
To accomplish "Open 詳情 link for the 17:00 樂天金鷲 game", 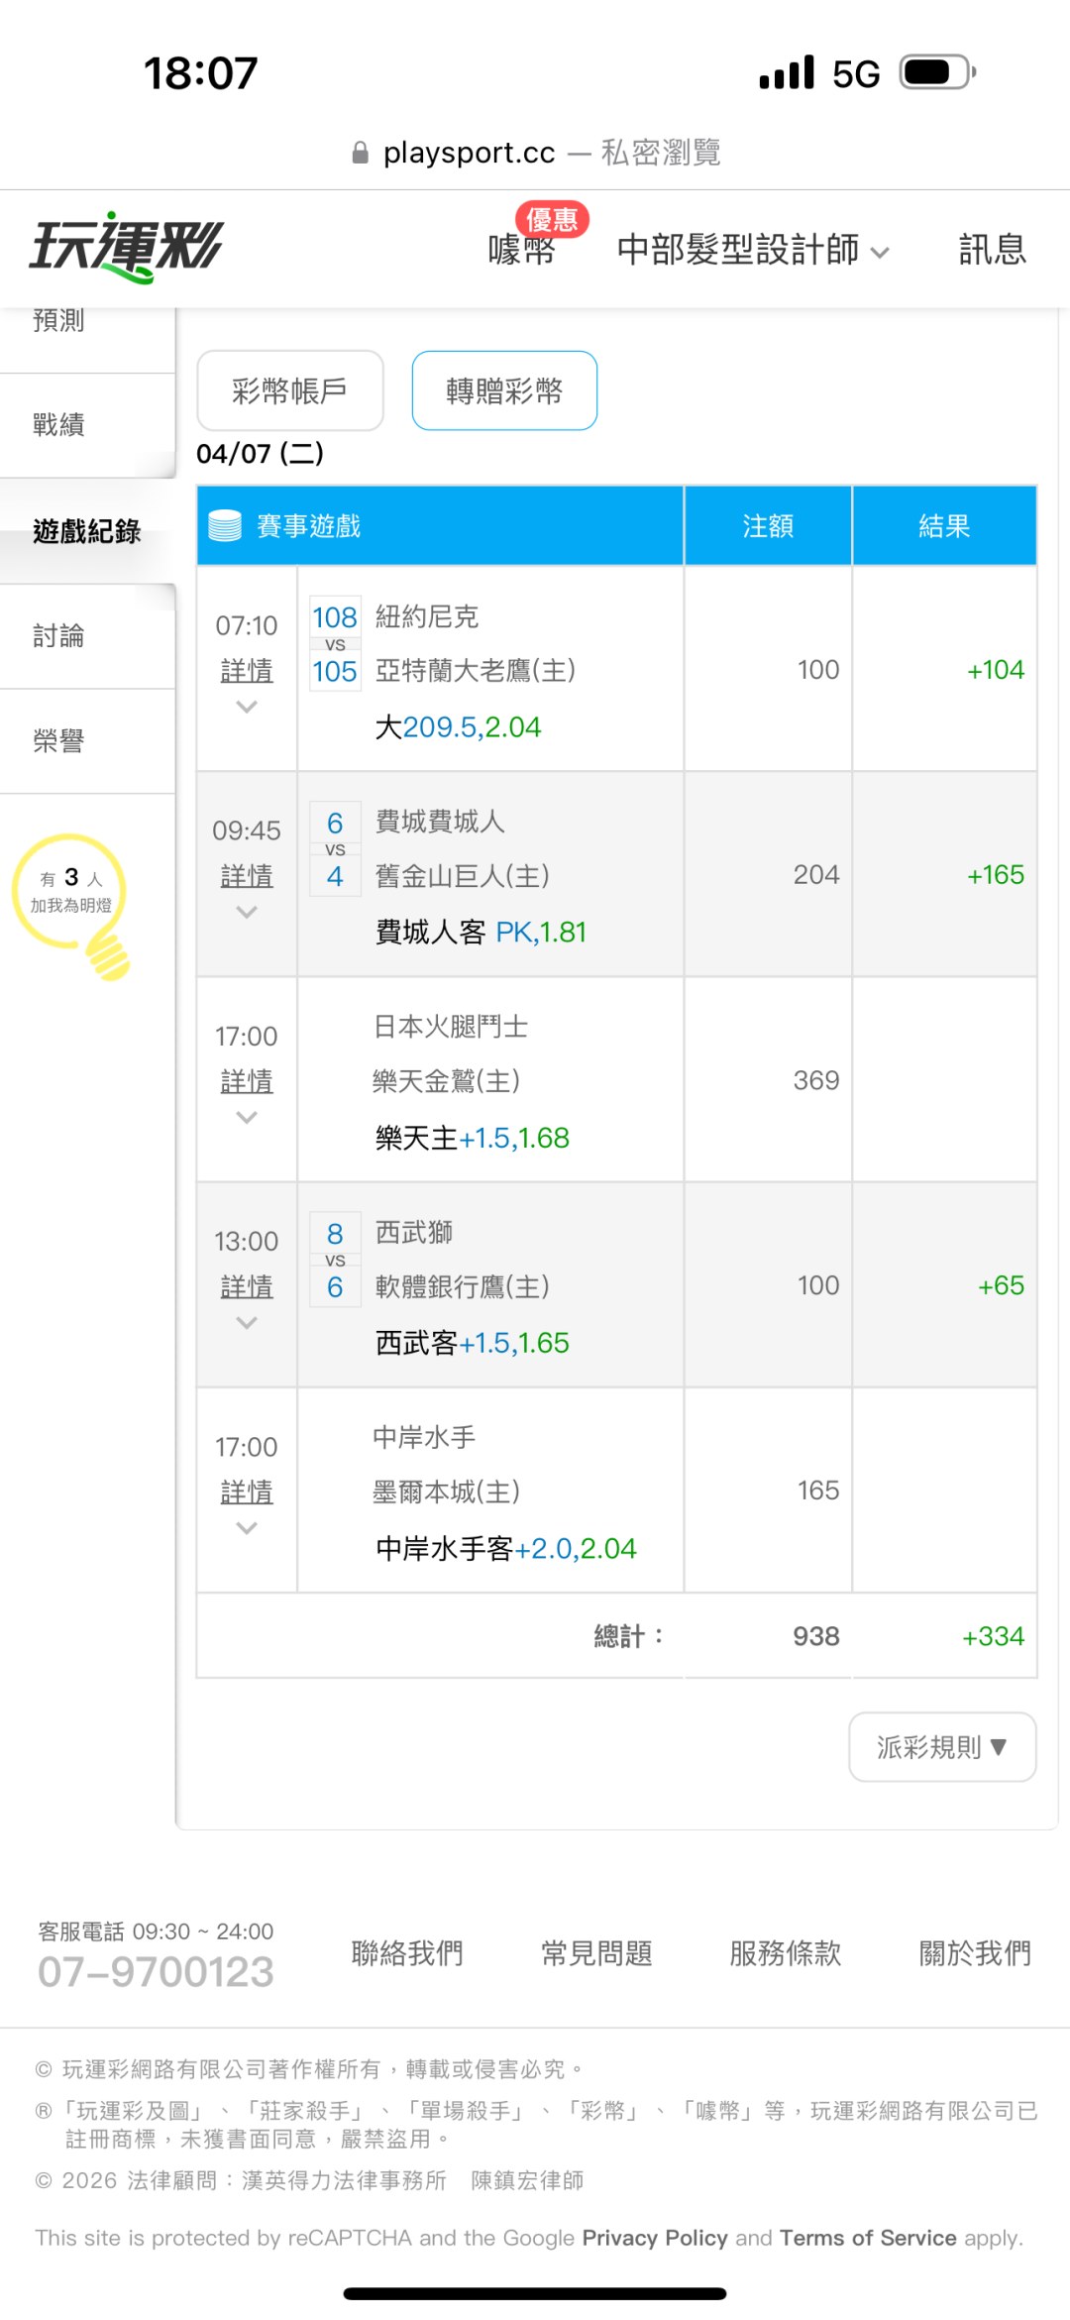I will point(247,1081).
